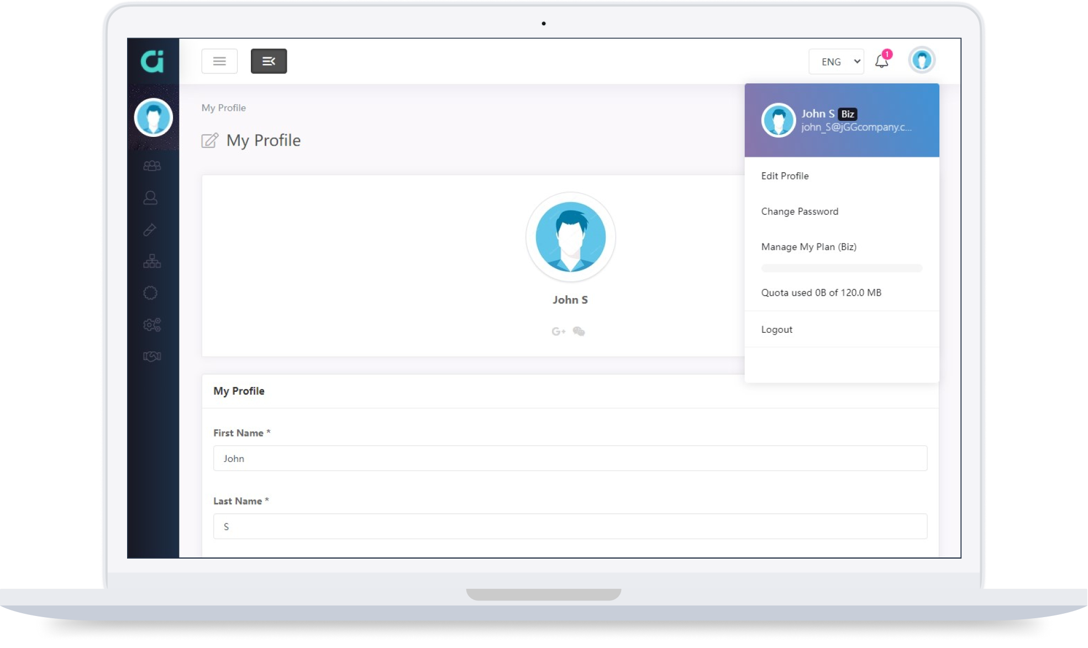Click into the First Name field

(570, 459)
